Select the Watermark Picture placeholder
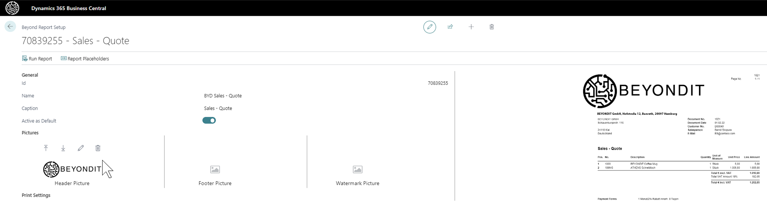Viewport: 767px width, 201px height. click(357, 170)
